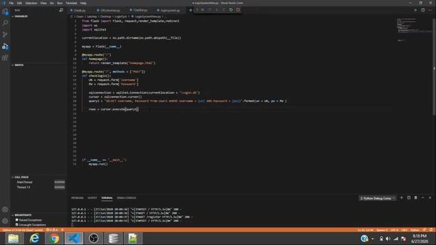
Task: Switch to the Problems panel tab
Action: (x=77, y=198)
